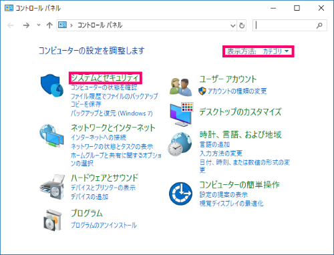Click 視覚ディスプレイの最適化 link

(231, 204)
